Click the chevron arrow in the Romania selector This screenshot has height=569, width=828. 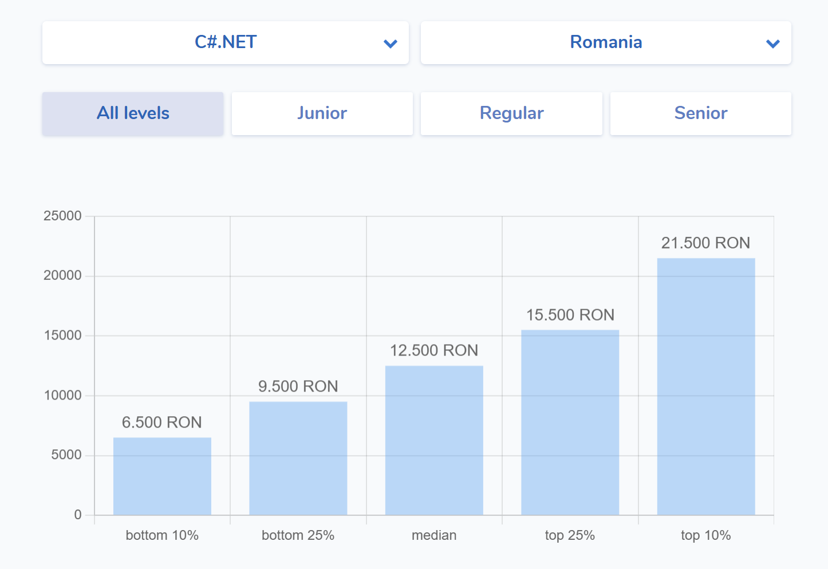pos(772,44)
